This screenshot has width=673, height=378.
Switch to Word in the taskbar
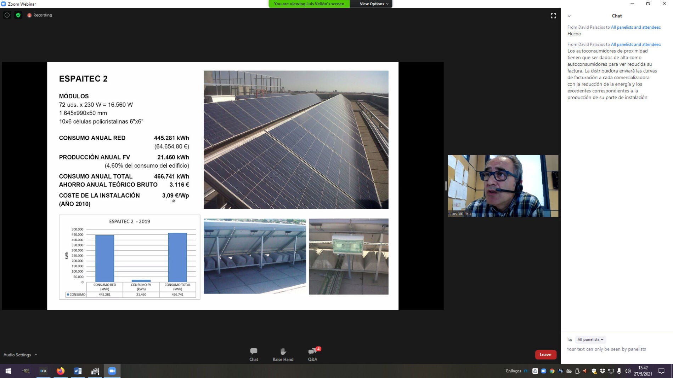[x=78, y=371]
